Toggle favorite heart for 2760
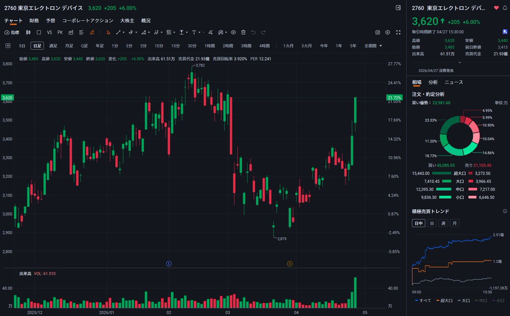510x316 pixels. (x=496, y=8)
